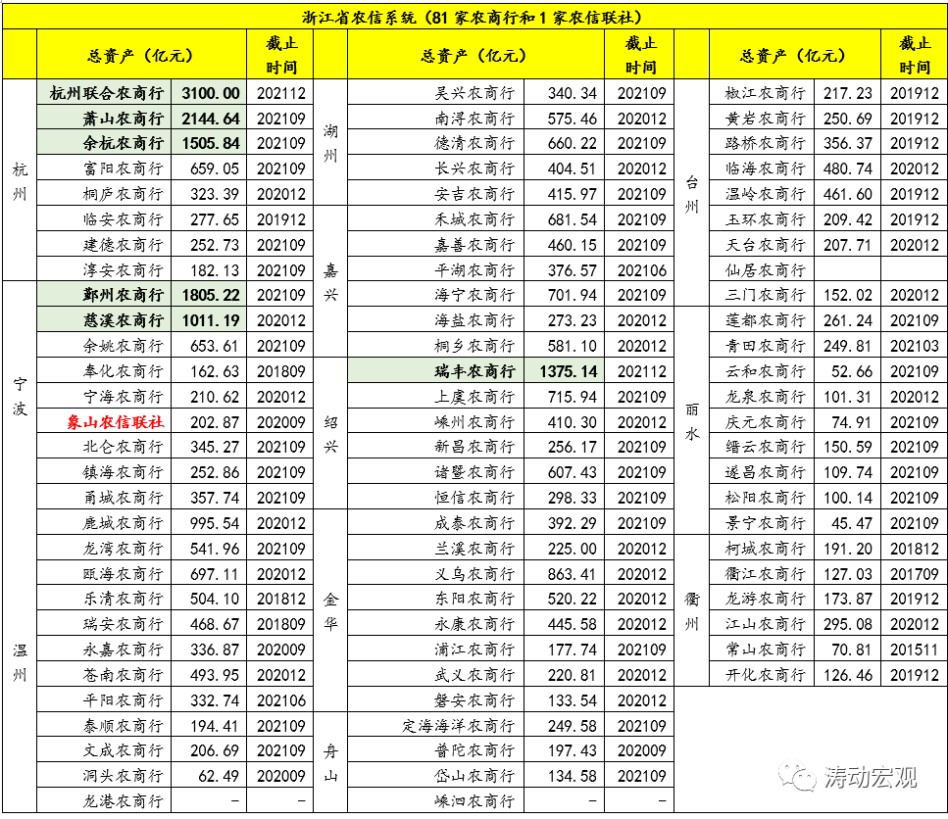Click the 995.54 value for 鹿城农商行
This screenshot has width=948, height=819.
tap(209, 523)
